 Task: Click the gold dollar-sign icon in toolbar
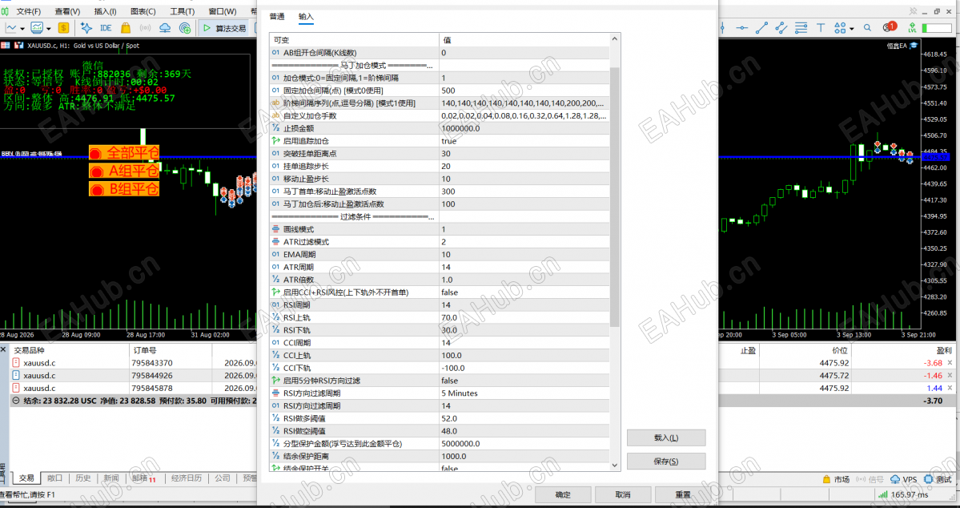point(64,27)
